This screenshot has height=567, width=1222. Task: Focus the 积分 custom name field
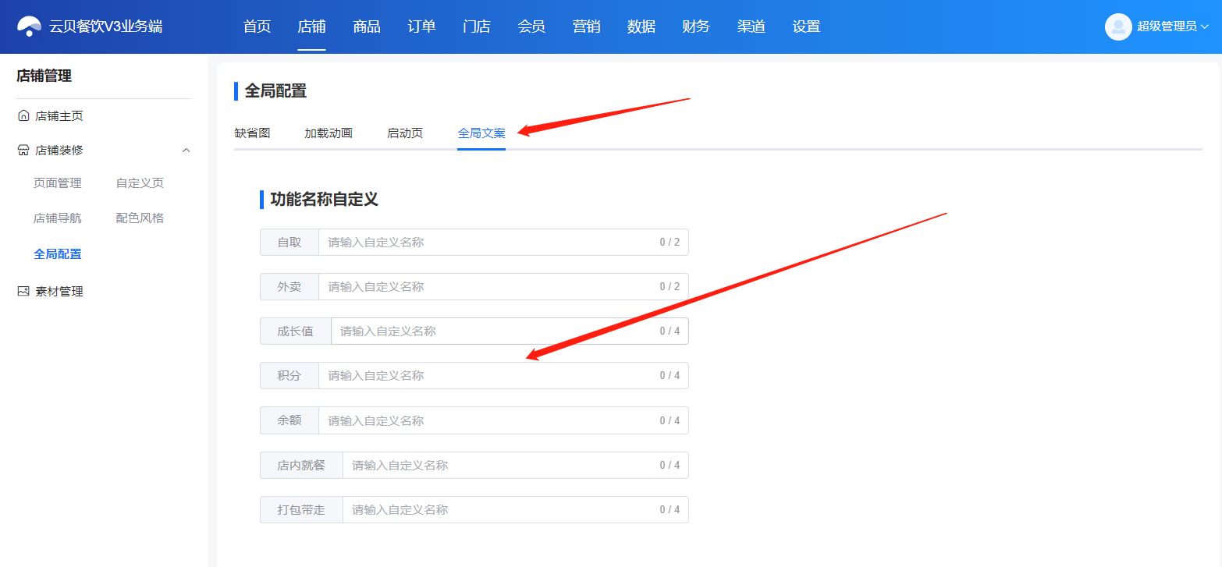coord(503,376)
